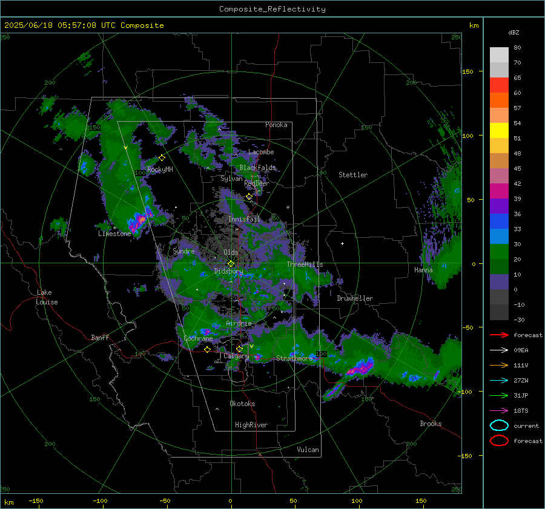Click the Okotoks label
This screenshot has width=545, height=509.
(x=242, y=404)
